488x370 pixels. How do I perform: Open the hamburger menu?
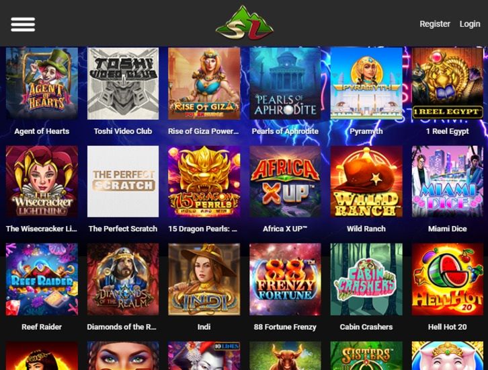tap(23, 24)
